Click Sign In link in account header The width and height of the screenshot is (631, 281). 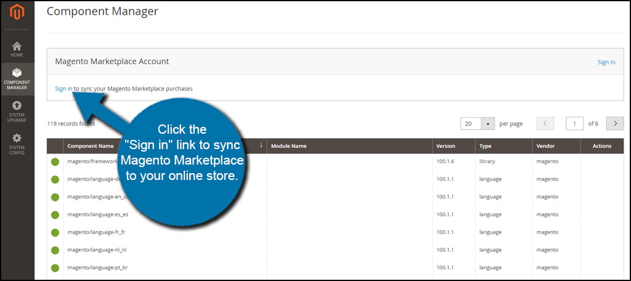click(606, 62)
